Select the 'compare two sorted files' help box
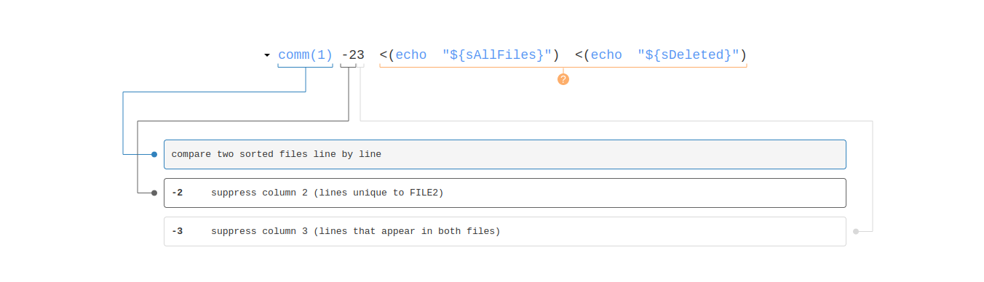 [x=505, y=154]
